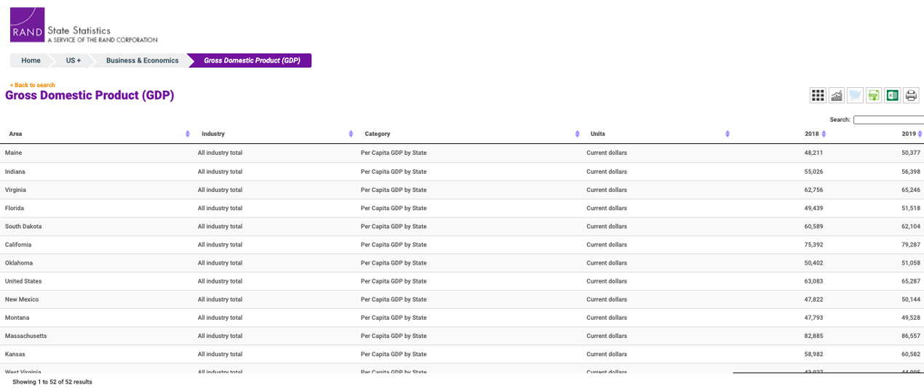Sort by Industry column sort arrows

pyautogui.click(x=351, y=134)
